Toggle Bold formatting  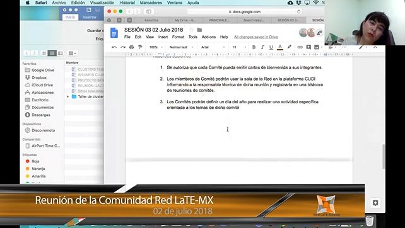pos(254,47)
